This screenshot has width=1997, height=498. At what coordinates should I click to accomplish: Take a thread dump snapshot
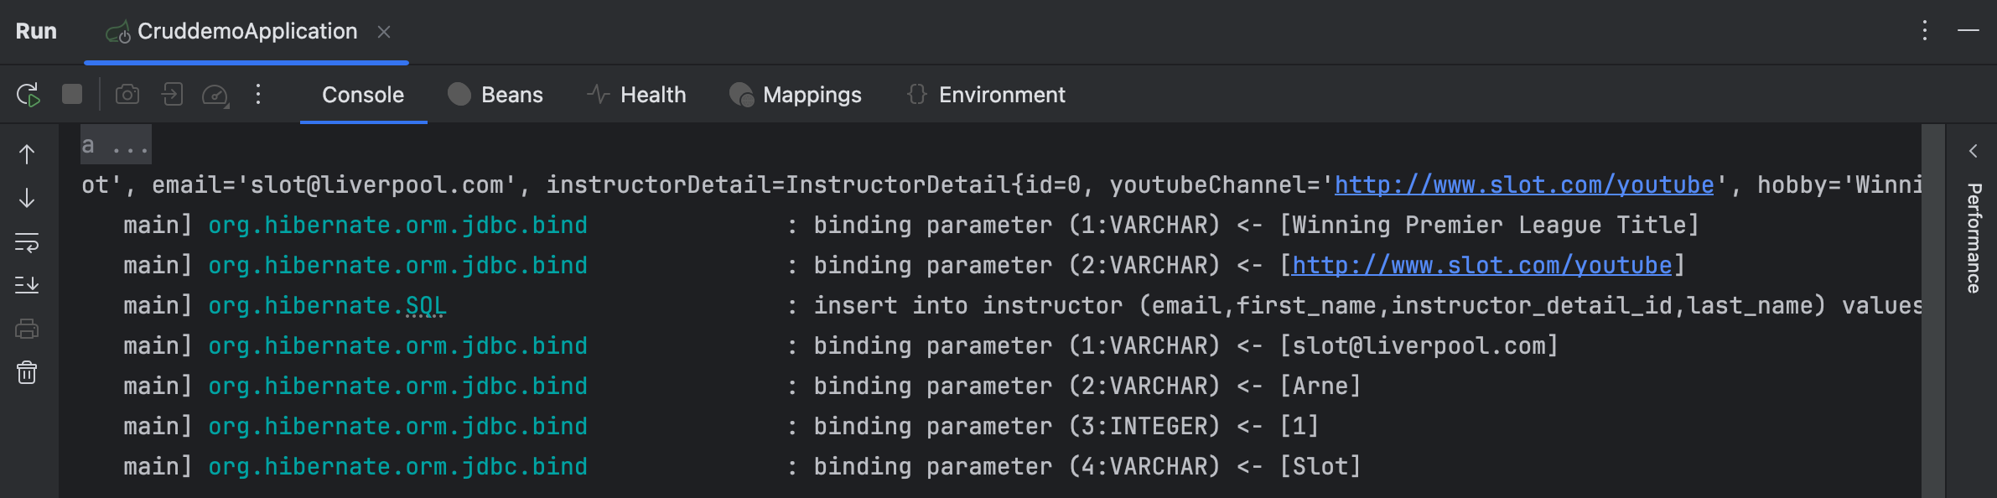tap(127, 94)
